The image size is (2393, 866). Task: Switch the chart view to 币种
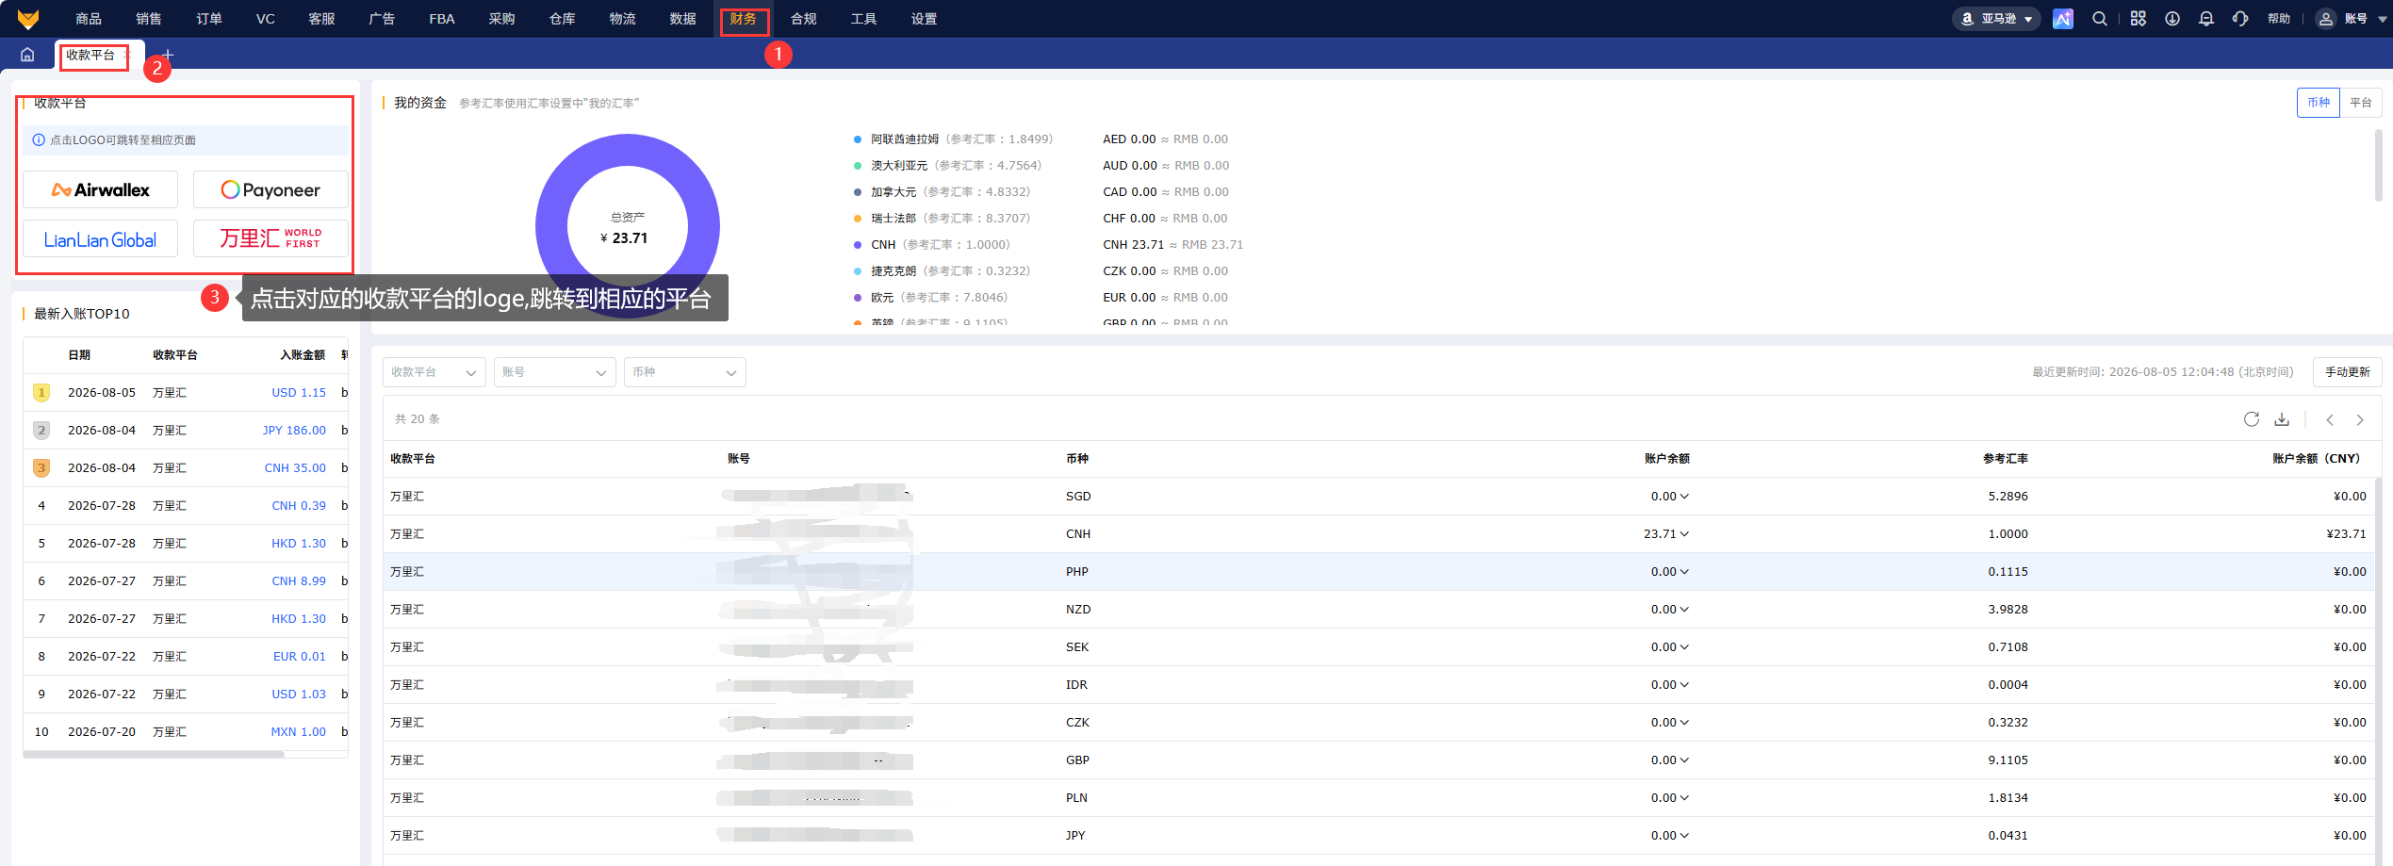click(x=2319, y=103)
